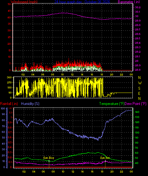The image size is (148, 176).
Task: Click the "0.4" rainfall axis value
Action: point(10,147)
